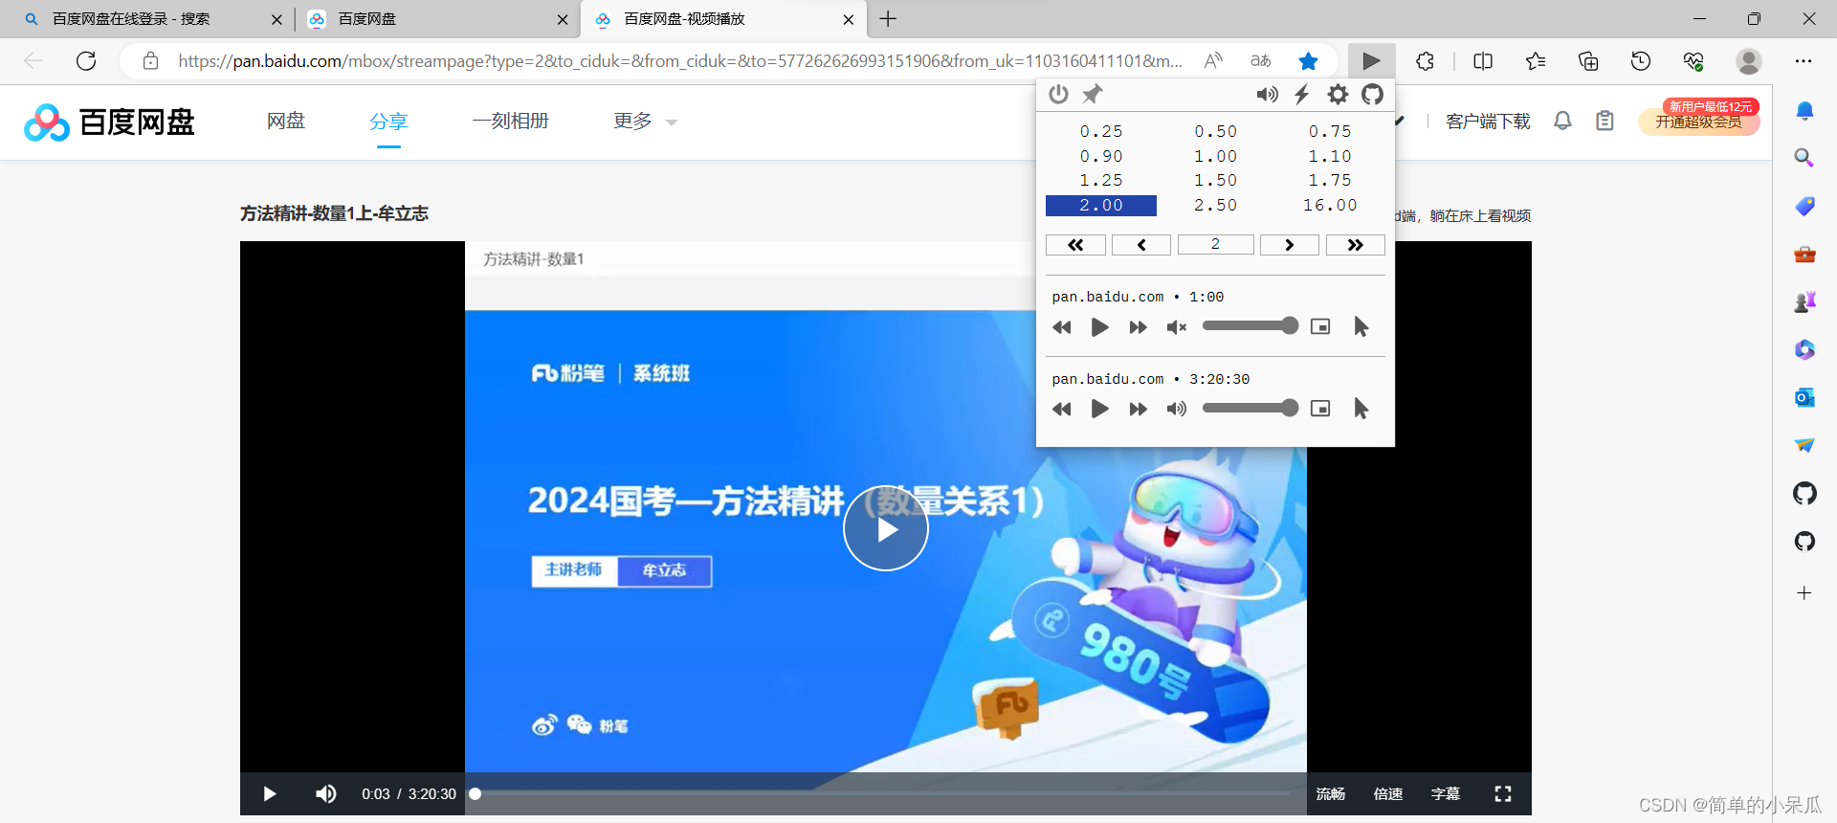This screenshot has width=1837, height=823.
Task: Set playback speed to 0.50
Action: (x=1215, y=131)
